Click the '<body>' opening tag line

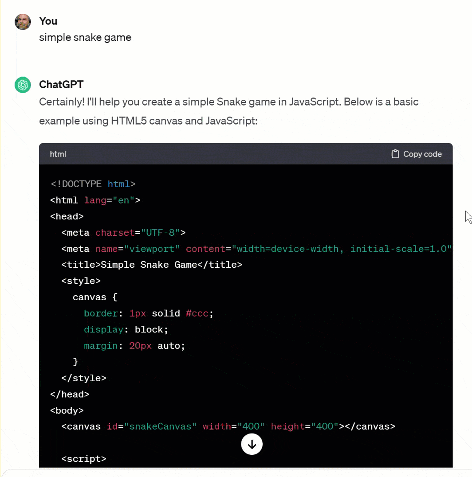[x=67, y=411]
